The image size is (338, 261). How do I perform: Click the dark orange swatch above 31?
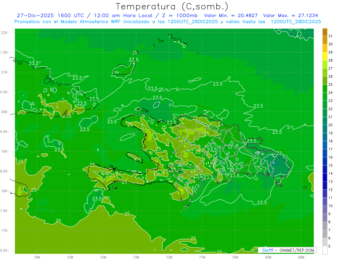[x=325, y=32]
